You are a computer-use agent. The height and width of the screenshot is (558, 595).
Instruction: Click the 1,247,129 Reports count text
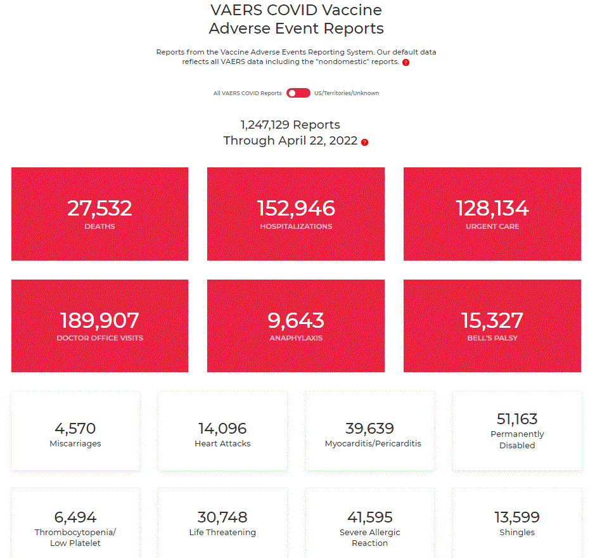pos(290,124)
